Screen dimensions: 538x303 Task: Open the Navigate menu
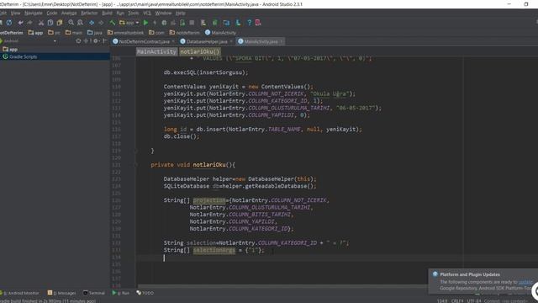[x=34, y=13]
